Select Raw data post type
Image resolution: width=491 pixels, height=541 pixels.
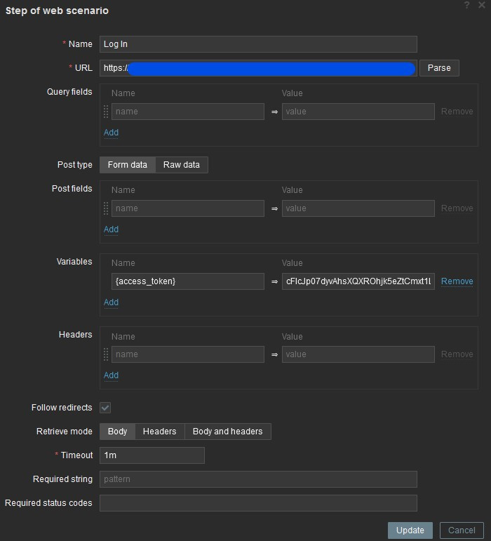pos(182,165)
